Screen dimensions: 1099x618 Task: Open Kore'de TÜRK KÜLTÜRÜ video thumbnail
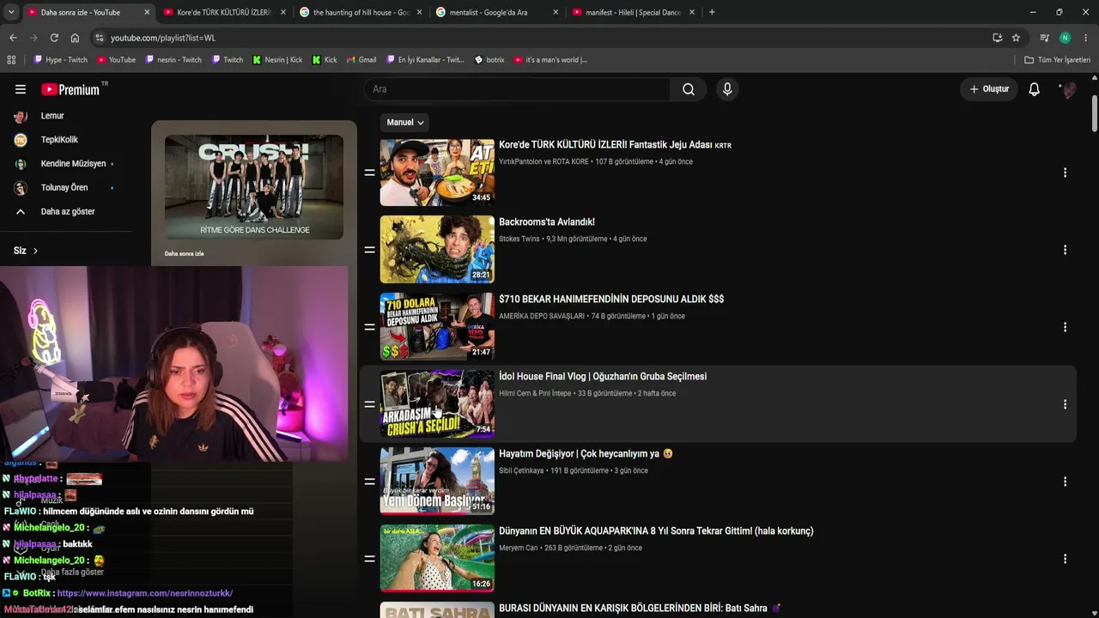click(x=437, y=173)
